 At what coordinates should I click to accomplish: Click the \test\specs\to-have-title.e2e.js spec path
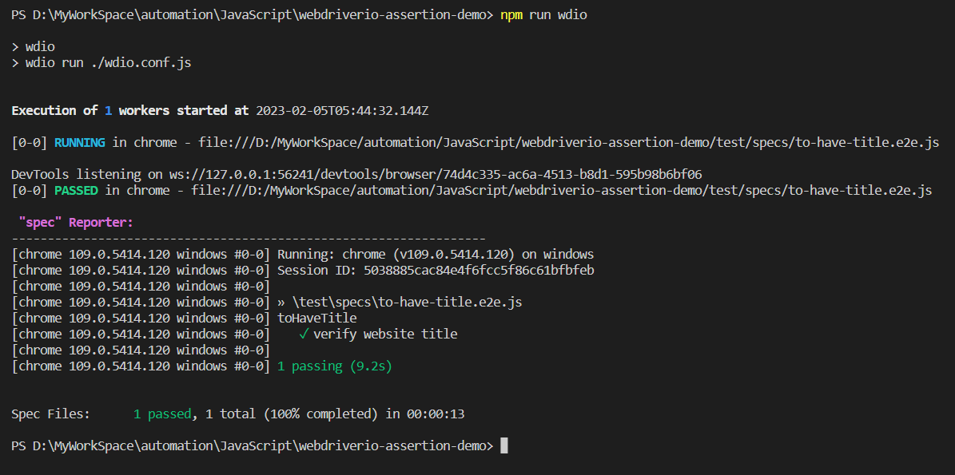coord(406,303)
